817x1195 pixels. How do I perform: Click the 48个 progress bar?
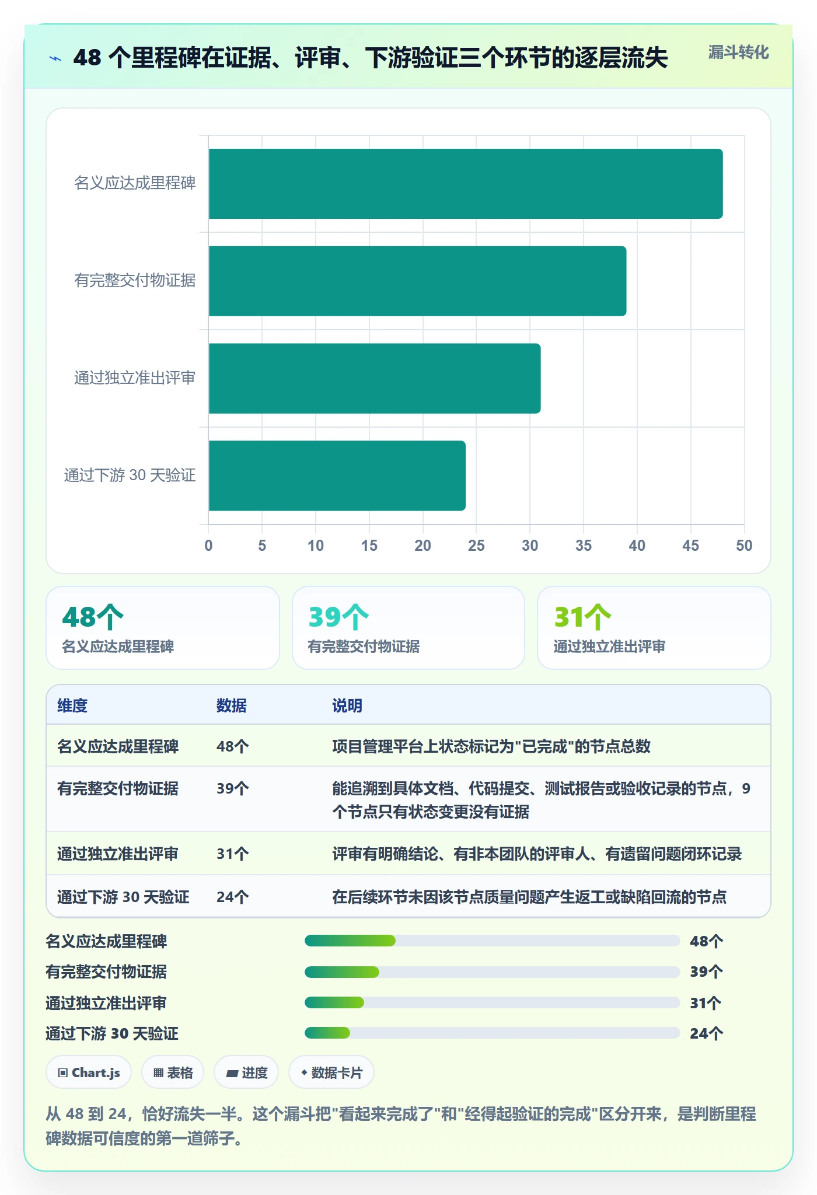(493, 941)
